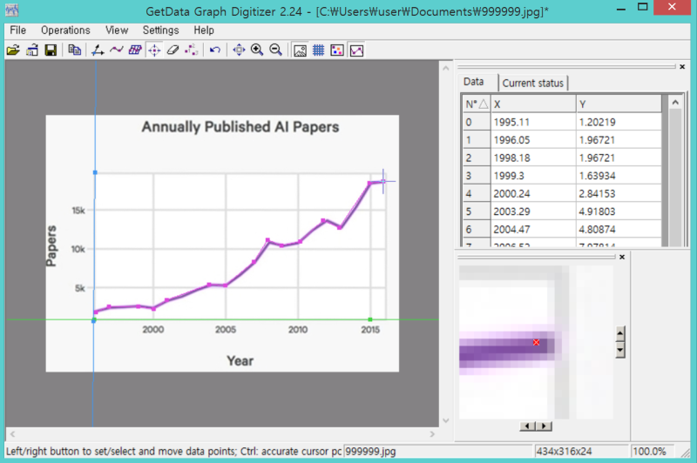The image size is (697, 463).
Task: Click image view horizontal scroll right arrow
Action: 432,434
